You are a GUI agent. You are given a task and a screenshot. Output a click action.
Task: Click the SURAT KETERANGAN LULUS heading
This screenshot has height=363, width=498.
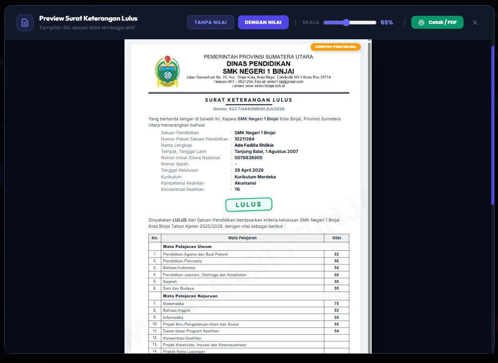pos(249,100)
